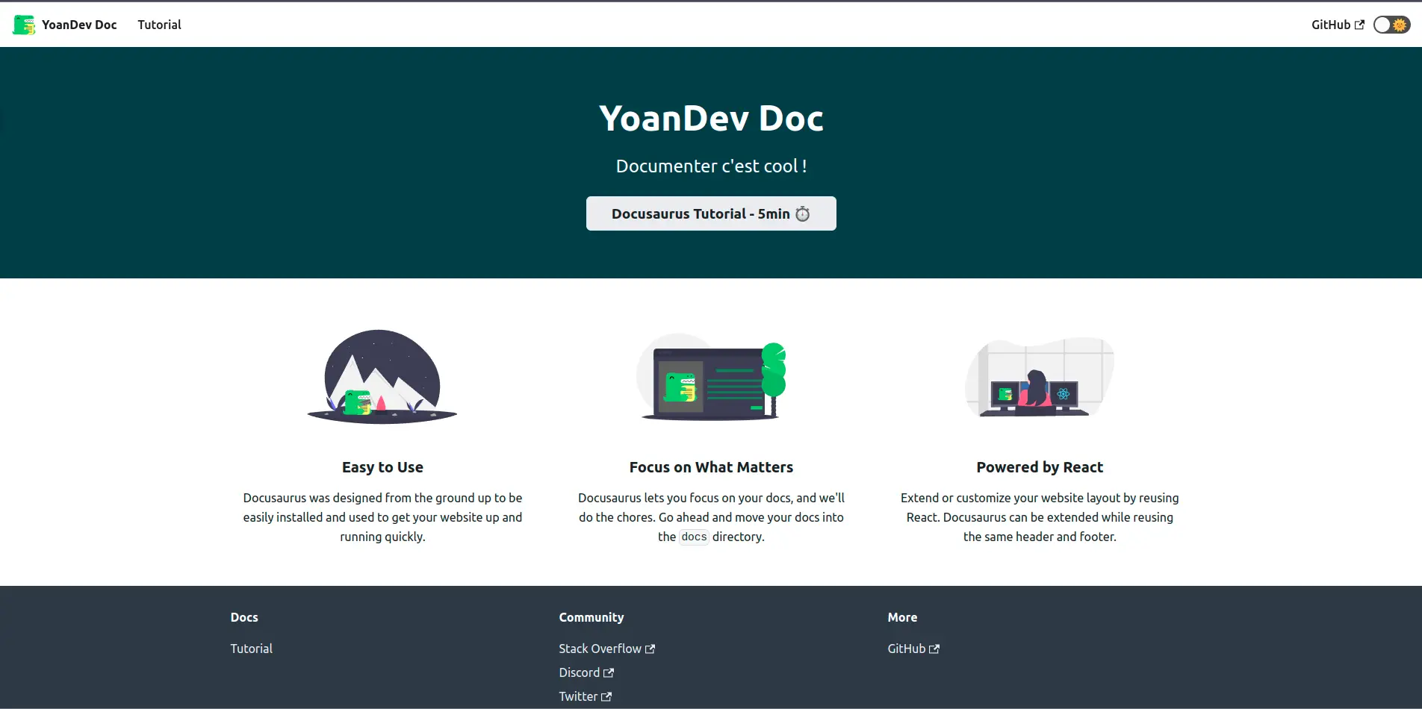The height and width of the screenshot is (709, 1422).
Task: Open the Tutorial page from the navbar
Action: coord(159,25)
